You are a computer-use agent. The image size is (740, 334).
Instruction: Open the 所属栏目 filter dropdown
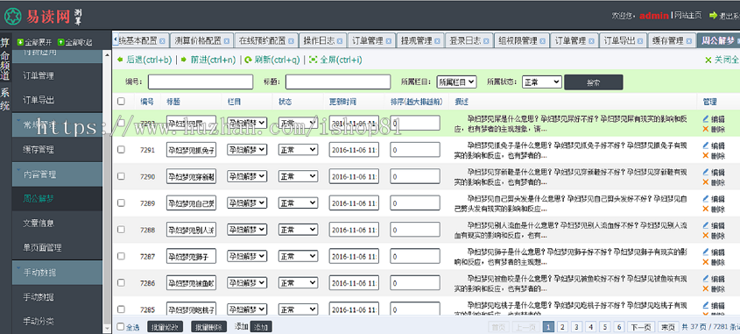coord(456,82)
